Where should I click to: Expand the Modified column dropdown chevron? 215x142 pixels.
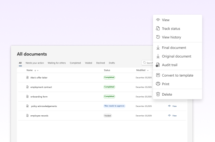point(148,70)
